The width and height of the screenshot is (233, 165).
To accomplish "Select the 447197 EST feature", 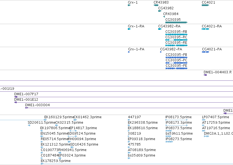I will point(129,120).
